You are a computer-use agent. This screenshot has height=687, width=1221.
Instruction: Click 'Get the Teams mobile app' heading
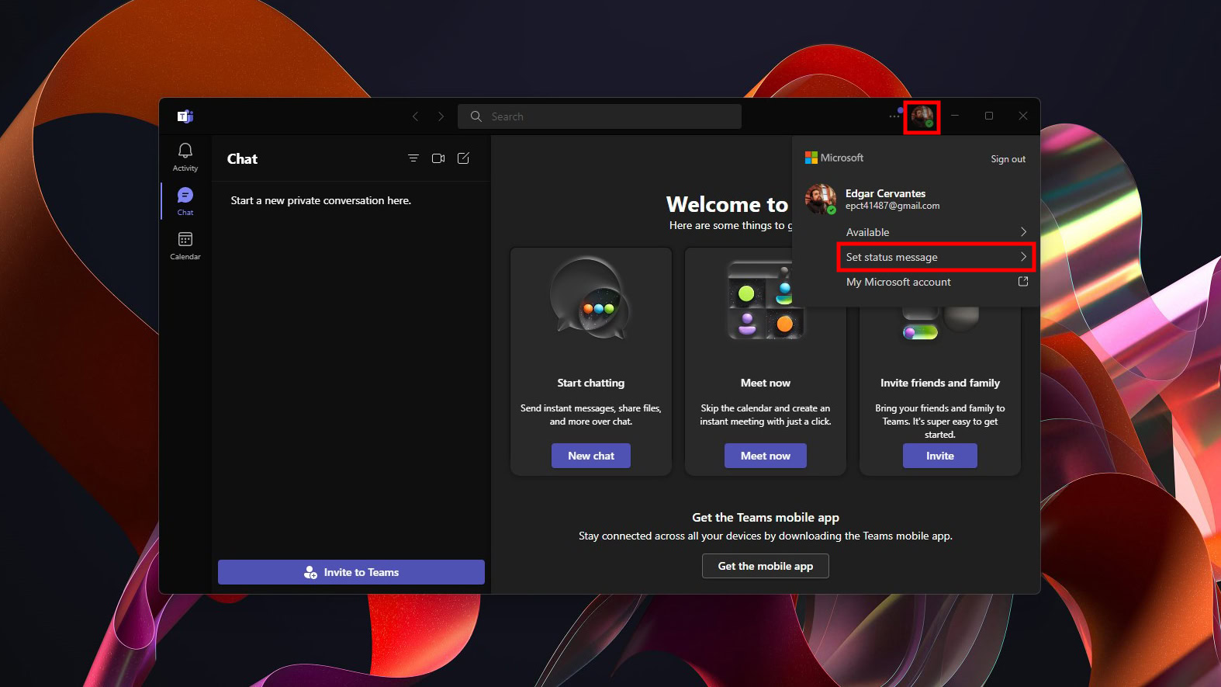[x=766, y=517]
